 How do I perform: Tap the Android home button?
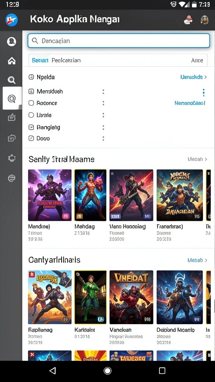[107, 370]
